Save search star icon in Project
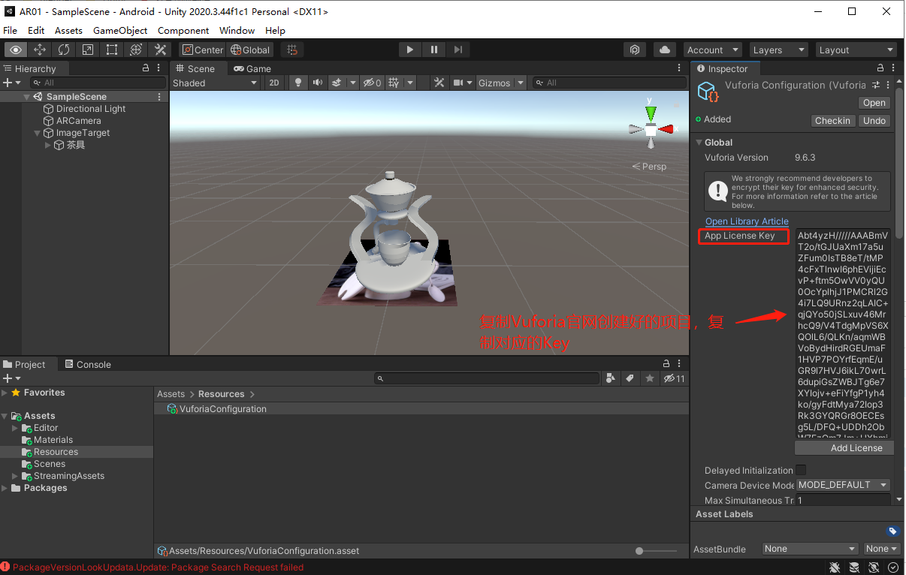The image size is (906, 575). pyautogui.click(x=650, y=378)
